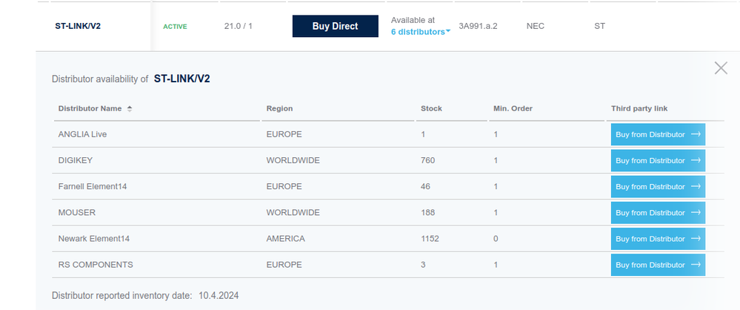Viewport: 740px width, 310px height.
Task: Click RS COMPONENTS' EUROPE region cell
Action: (x=284, y=265)
